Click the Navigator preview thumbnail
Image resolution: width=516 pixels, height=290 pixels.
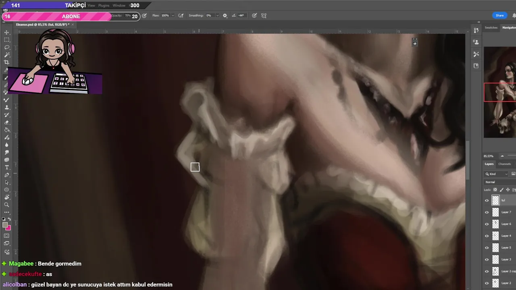500,92
